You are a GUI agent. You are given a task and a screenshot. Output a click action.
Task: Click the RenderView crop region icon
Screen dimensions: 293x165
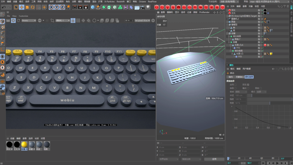click(x=52, y=20)
